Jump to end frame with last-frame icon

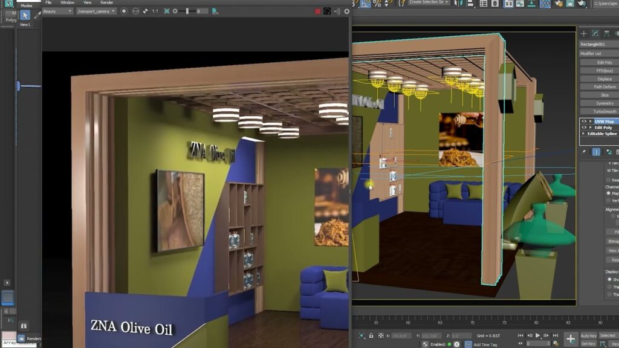[x=556, y=335]
